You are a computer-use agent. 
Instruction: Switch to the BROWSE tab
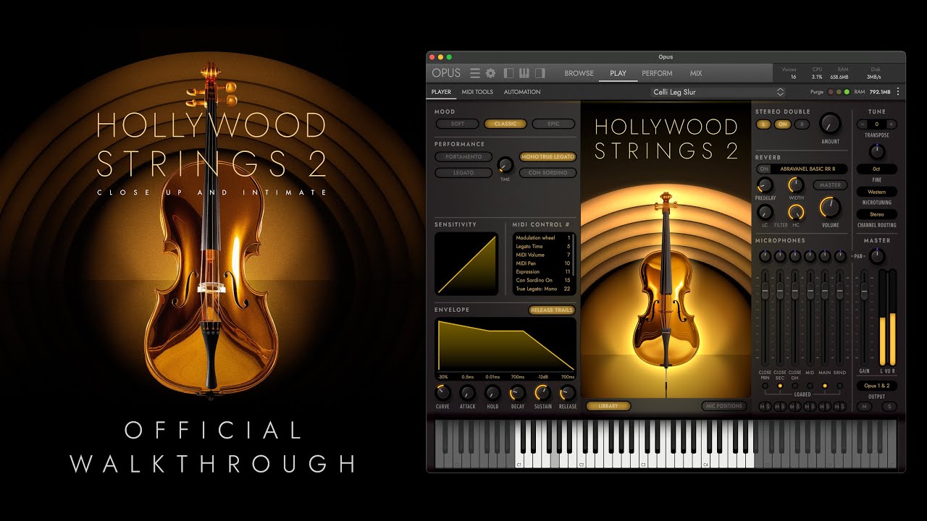click(579, 73)
